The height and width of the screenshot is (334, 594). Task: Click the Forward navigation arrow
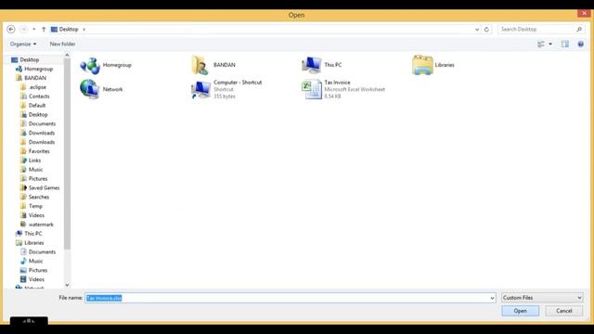pos(23,29)
